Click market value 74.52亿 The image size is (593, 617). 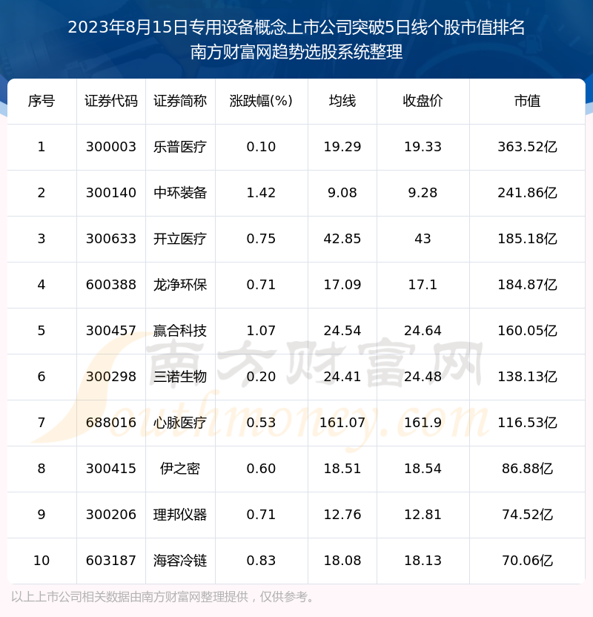pos(527,515)
